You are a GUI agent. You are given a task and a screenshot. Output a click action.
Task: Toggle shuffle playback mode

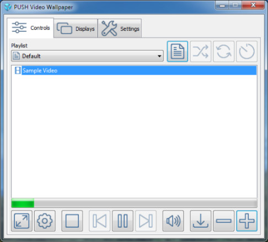(201, 51)
